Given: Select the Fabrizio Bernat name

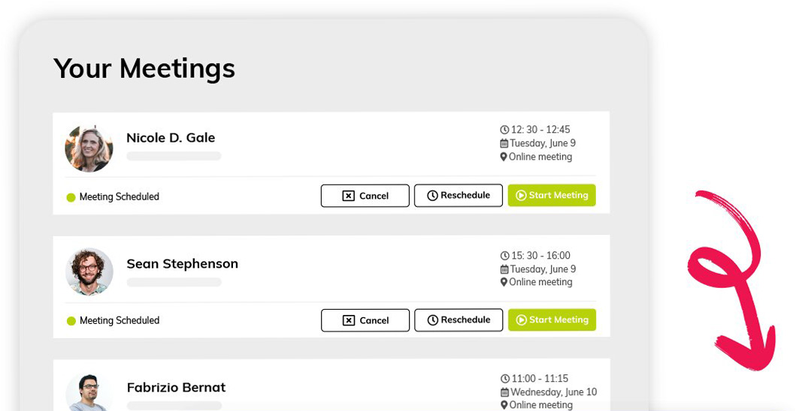Looking at the screenshot, I should click(x=176, y=388).
